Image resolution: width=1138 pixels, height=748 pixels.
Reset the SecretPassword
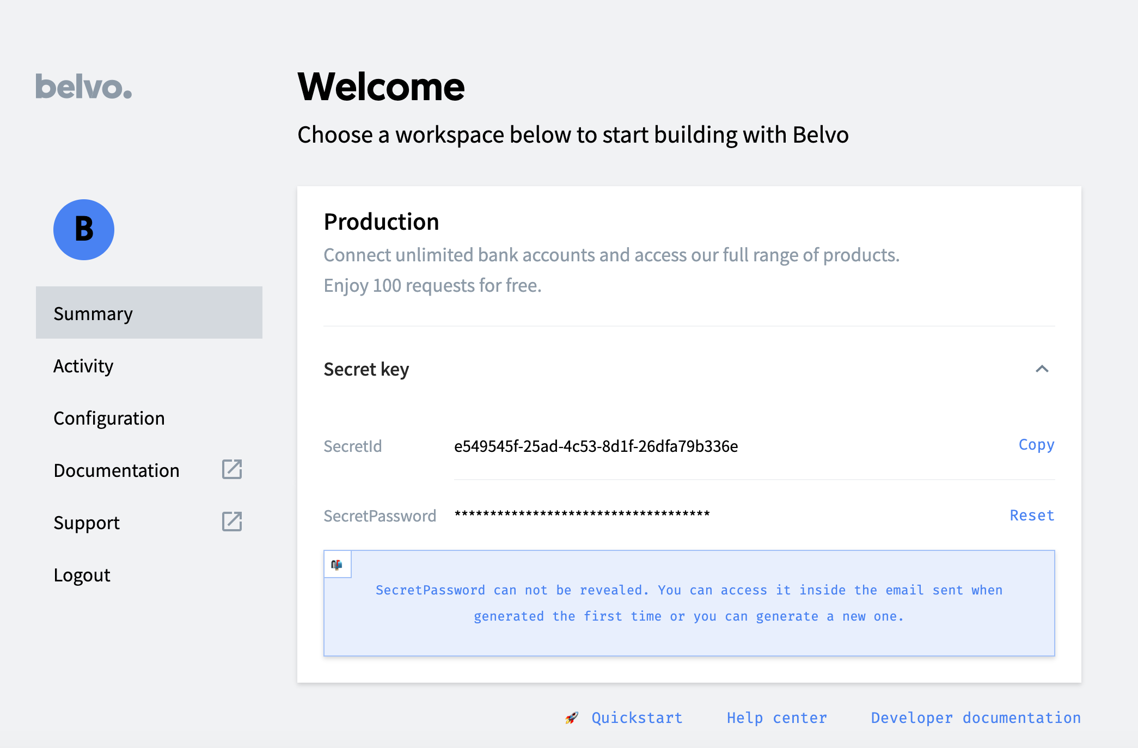[x=1032, y=515]
